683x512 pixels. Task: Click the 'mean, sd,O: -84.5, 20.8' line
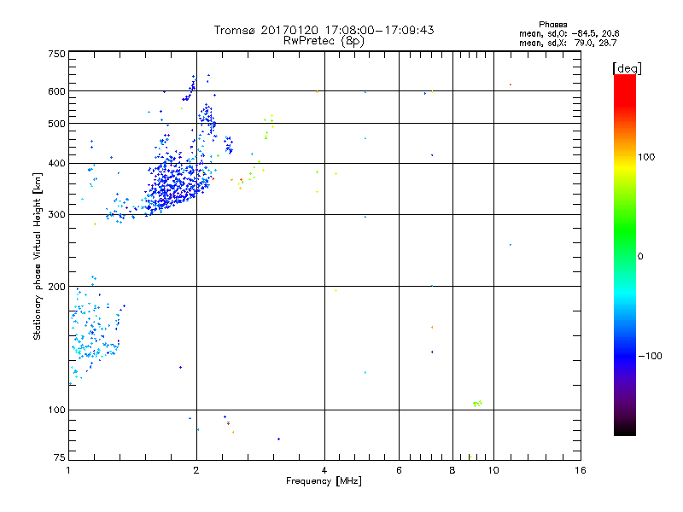[569, 33]
